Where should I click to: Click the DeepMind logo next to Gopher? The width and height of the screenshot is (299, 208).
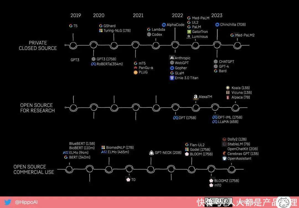[x=172, y=68]
